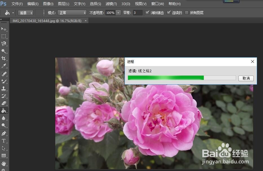
Task: Open the Filter menu (滤镜)
Action: (111, 4)
